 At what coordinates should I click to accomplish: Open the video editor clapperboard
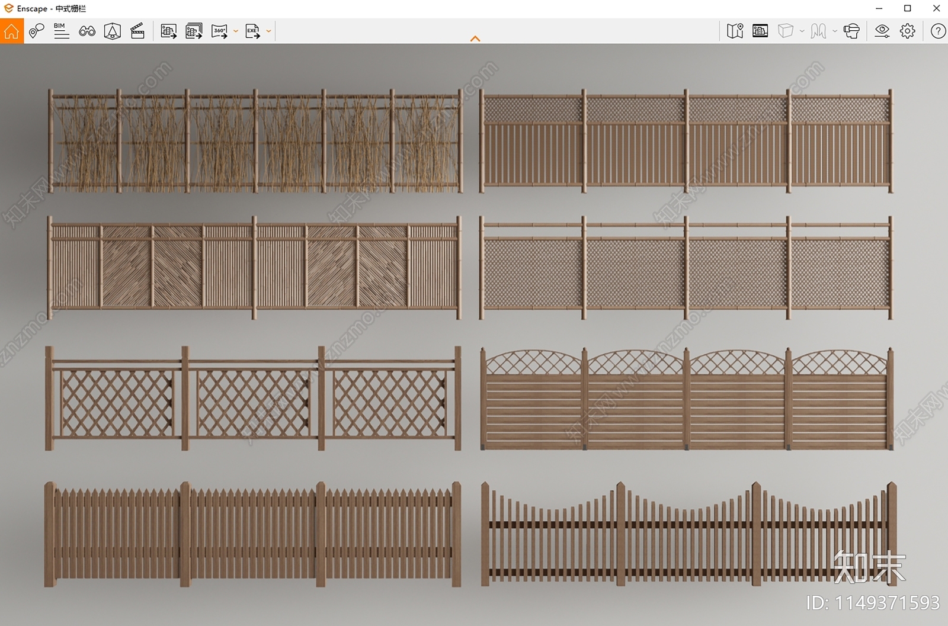pos(137,31)
